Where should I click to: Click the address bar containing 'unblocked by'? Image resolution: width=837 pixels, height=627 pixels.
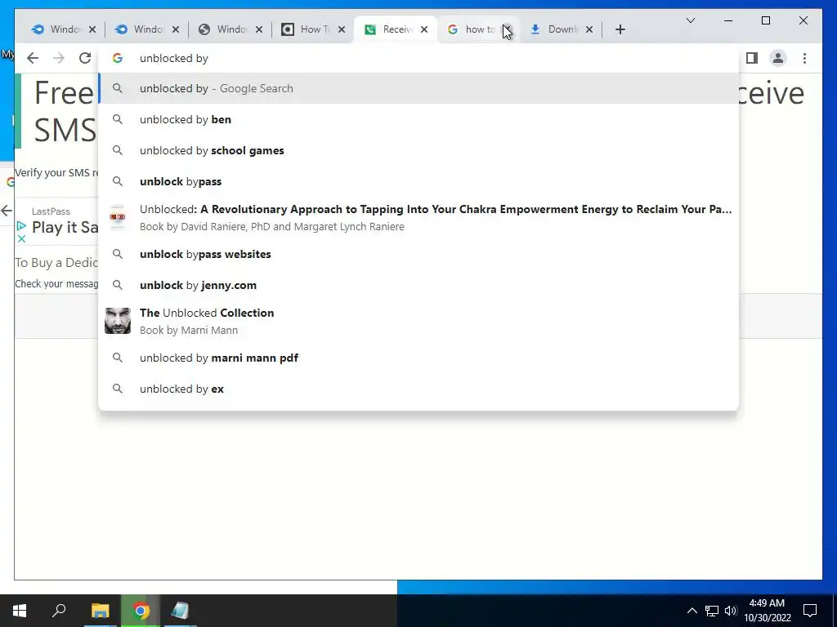(x=419, y=58)
